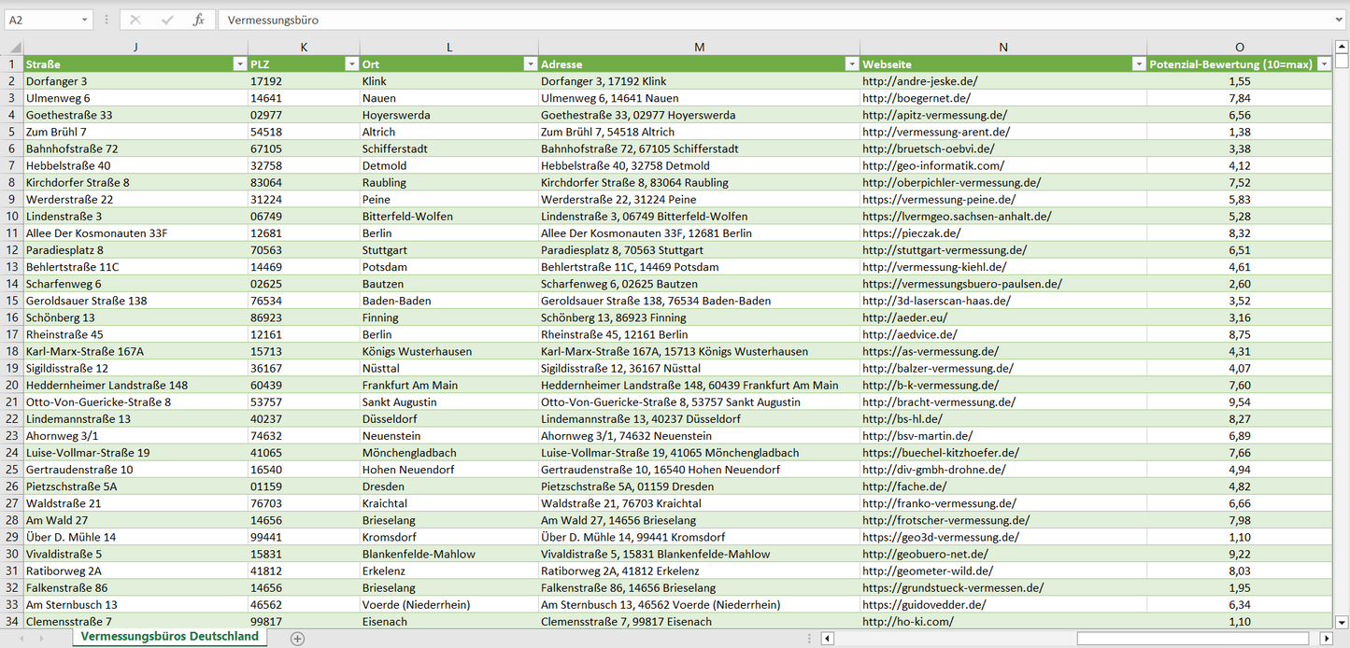The image size is (1350, 648).
Task: Open the Straße column filter dropdown
Action: [238, 64]
